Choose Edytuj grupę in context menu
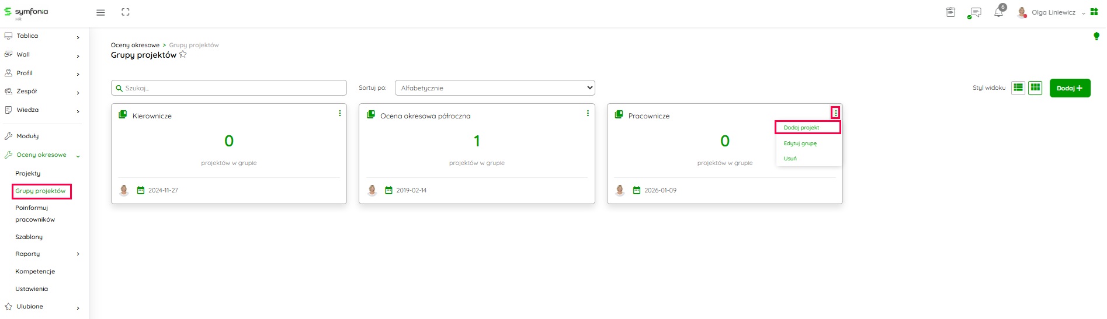The width and height of the screenshot is (1107, 319). [800, 143]
